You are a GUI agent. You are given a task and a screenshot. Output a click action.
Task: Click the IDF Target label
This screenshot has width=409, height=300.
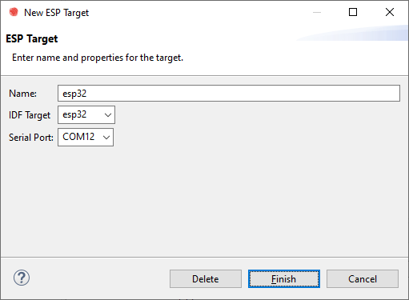point(30,115)
